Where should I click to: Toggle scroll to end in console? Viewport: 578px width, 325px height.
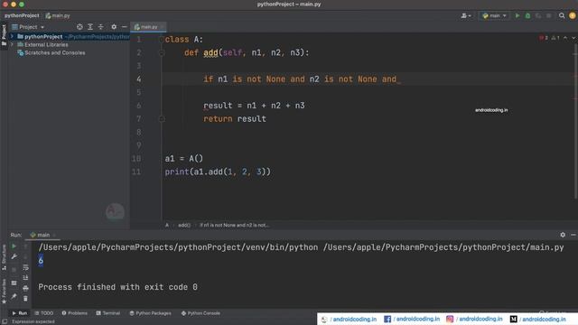[25, 277]
